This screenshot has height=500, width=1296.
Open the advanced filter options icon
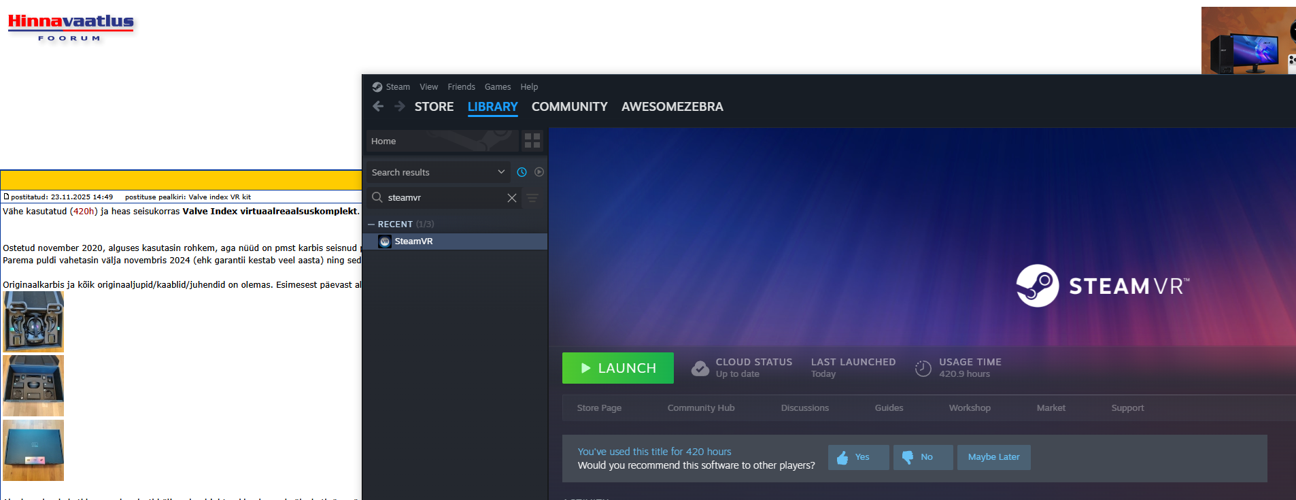(532, 198)
